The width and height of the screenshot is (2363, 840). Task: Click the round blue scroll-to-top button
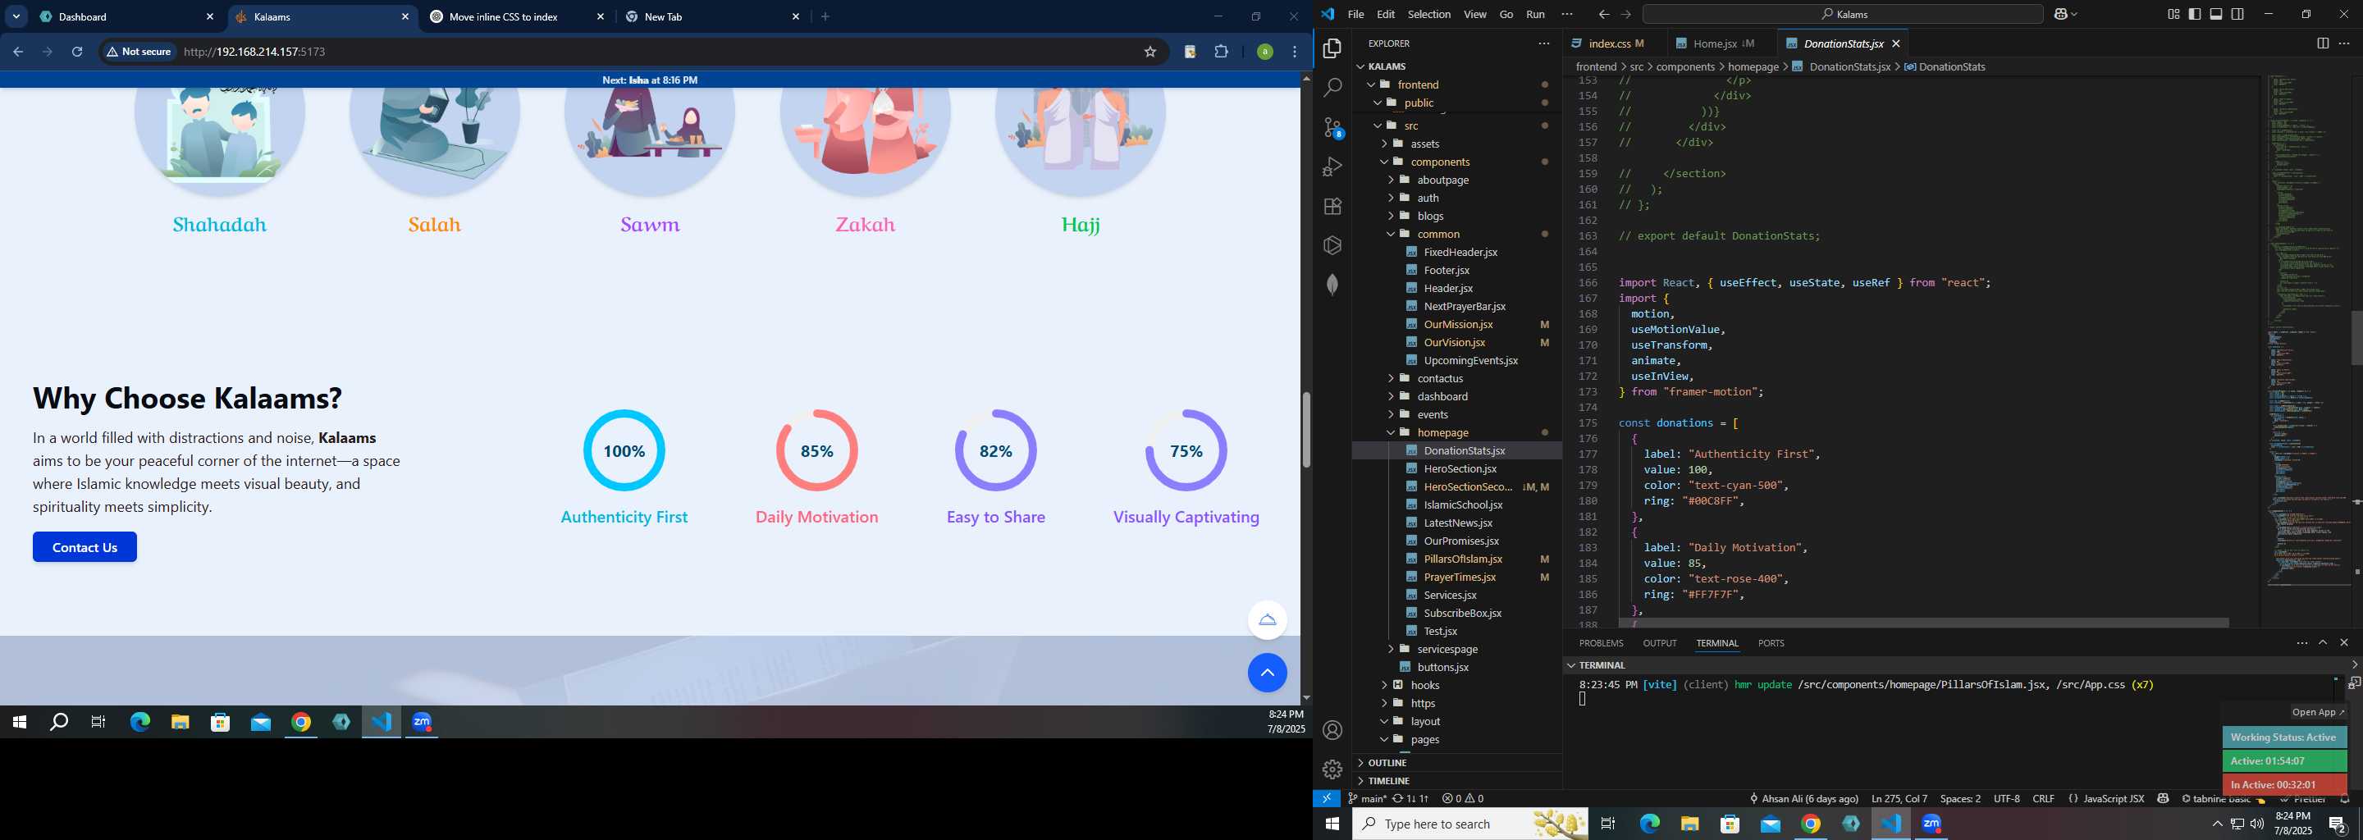coord(1267,673)
